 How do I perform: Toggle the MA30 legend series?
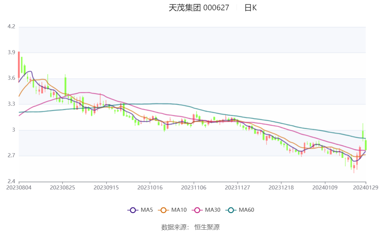coord(206,210)
